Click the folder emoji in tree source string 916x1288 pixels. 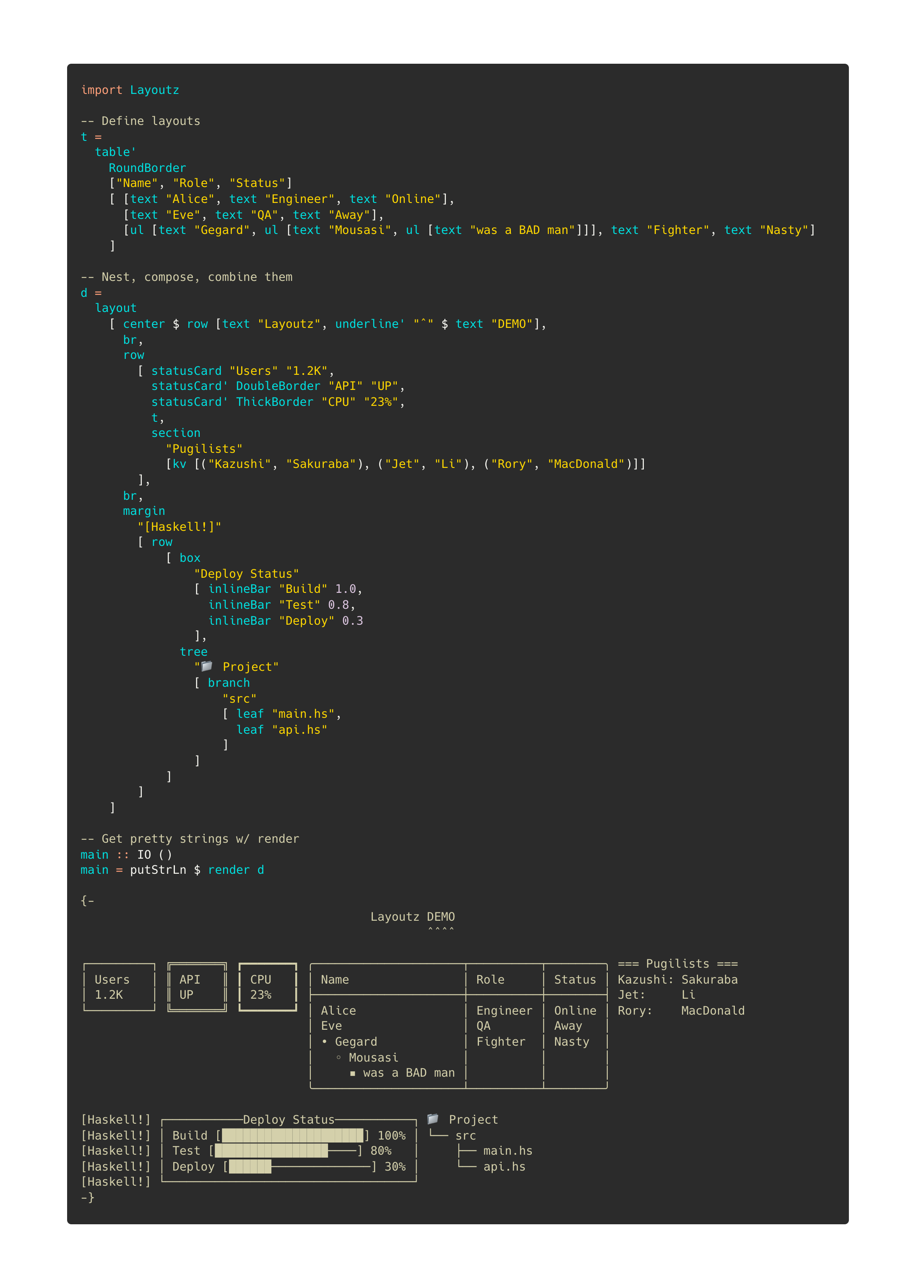click(x=207, y=666)
